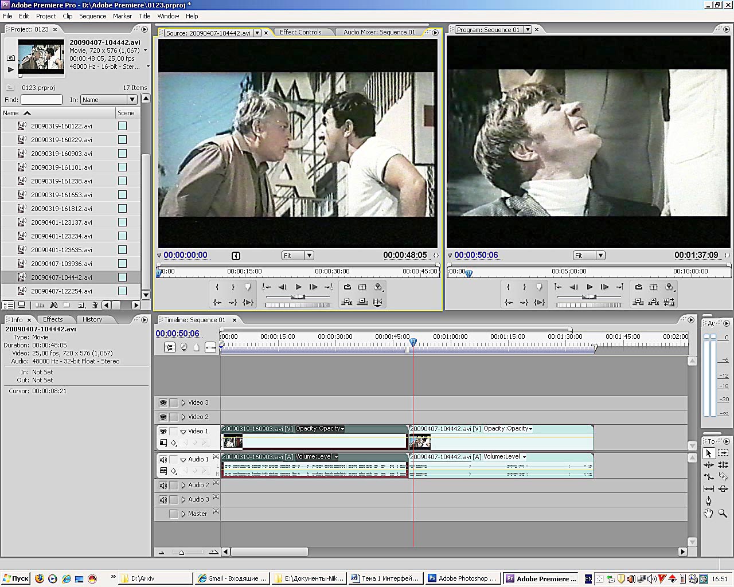Click the Find input field
The height and width of the screenshot is (587, 734).
[x=41, y=100]
